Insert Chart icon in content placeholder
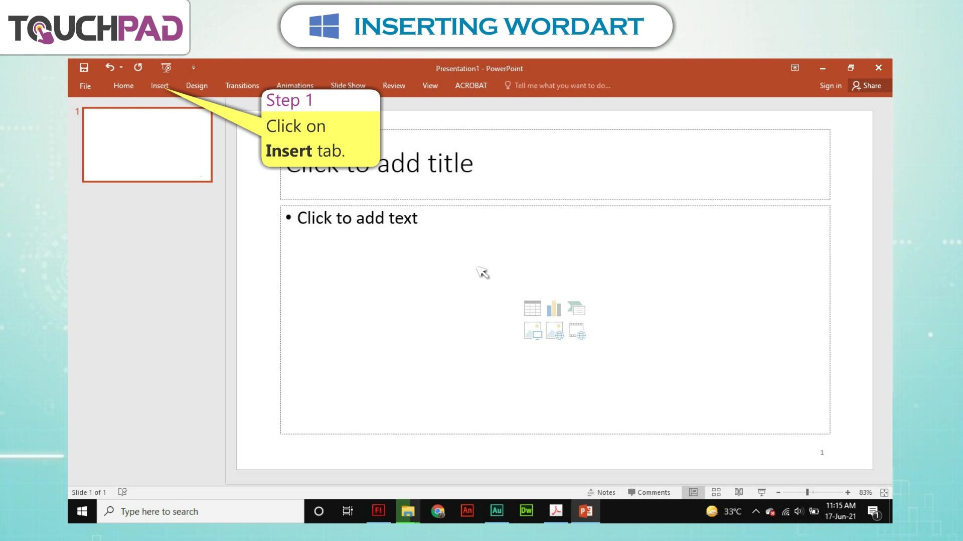Screen dimensions: 963x541 click(554, 308)
